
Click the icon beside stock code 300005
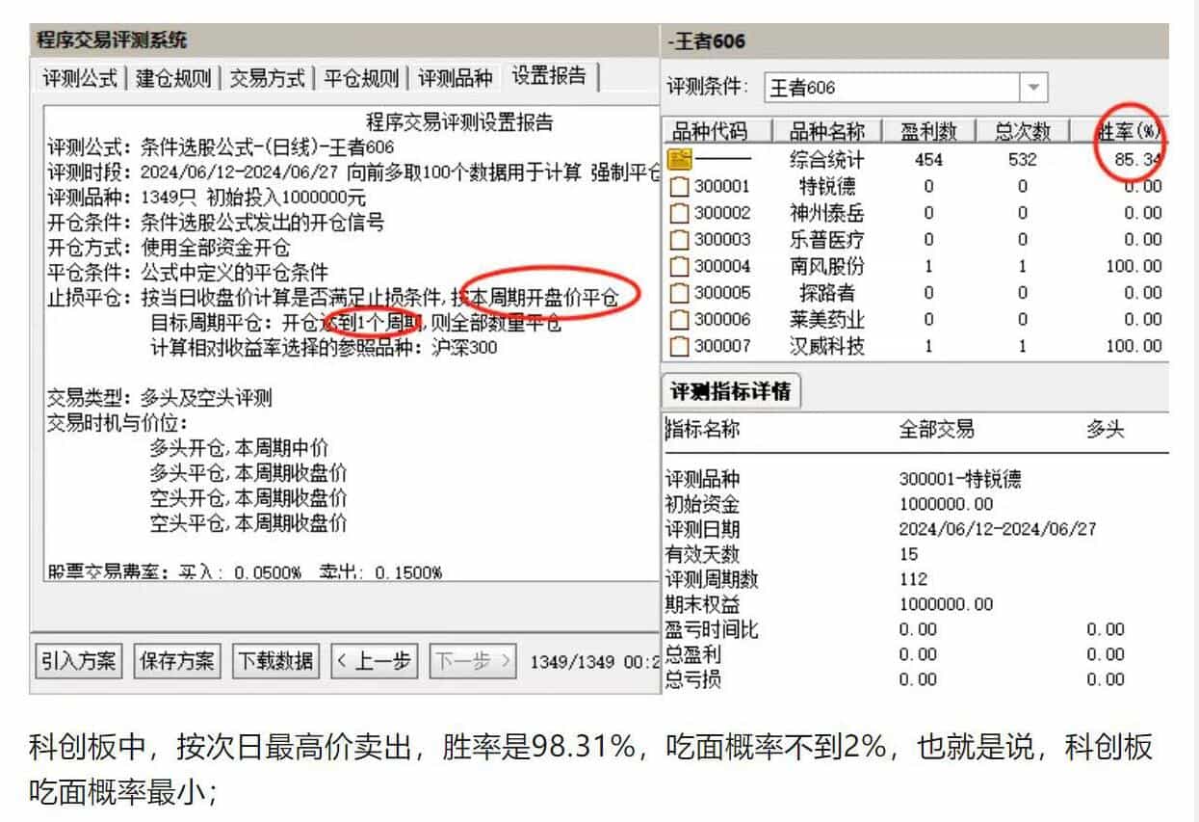tap(679, 292)
